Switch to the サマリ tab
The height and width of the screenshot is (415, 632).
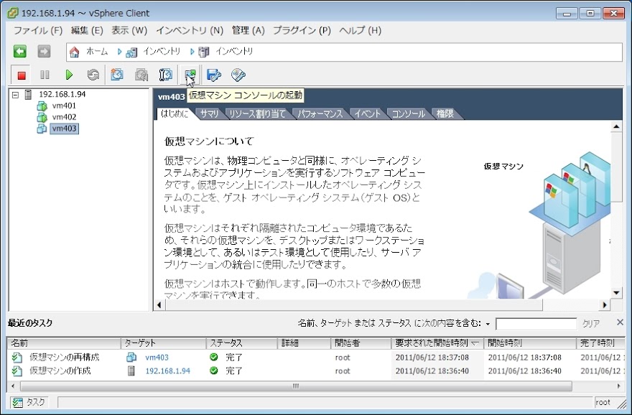pos(209,114)
